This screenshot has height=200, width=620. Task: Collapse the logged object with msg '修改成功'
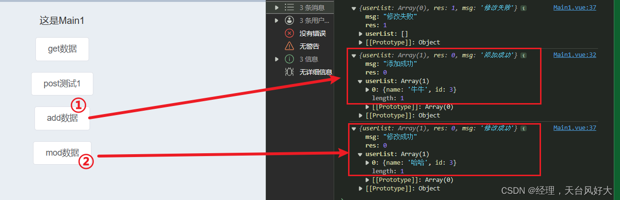[x=354, y=128]
